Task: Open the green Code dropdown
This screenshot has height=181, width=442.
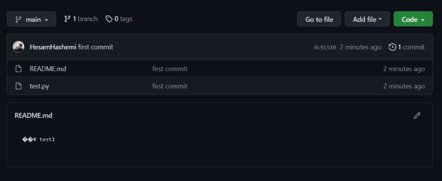Action: pos(413,19)
